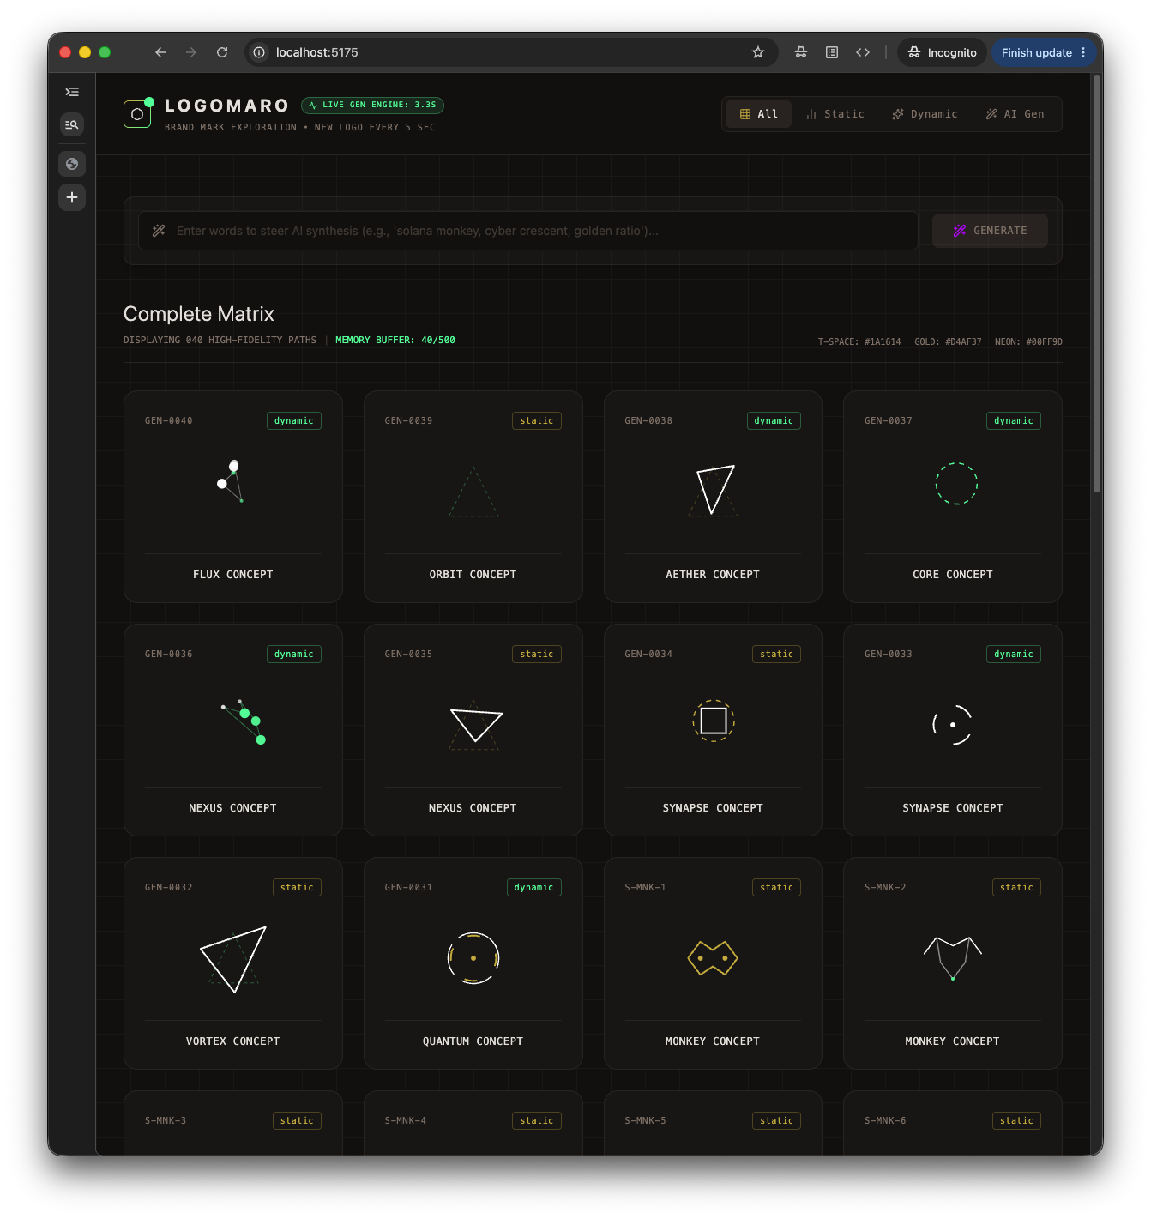Click the Logomaro hexagon logo icon
Image resolution: width=1151 pixels, height=1219 pixels.
(x=137, y=113)
